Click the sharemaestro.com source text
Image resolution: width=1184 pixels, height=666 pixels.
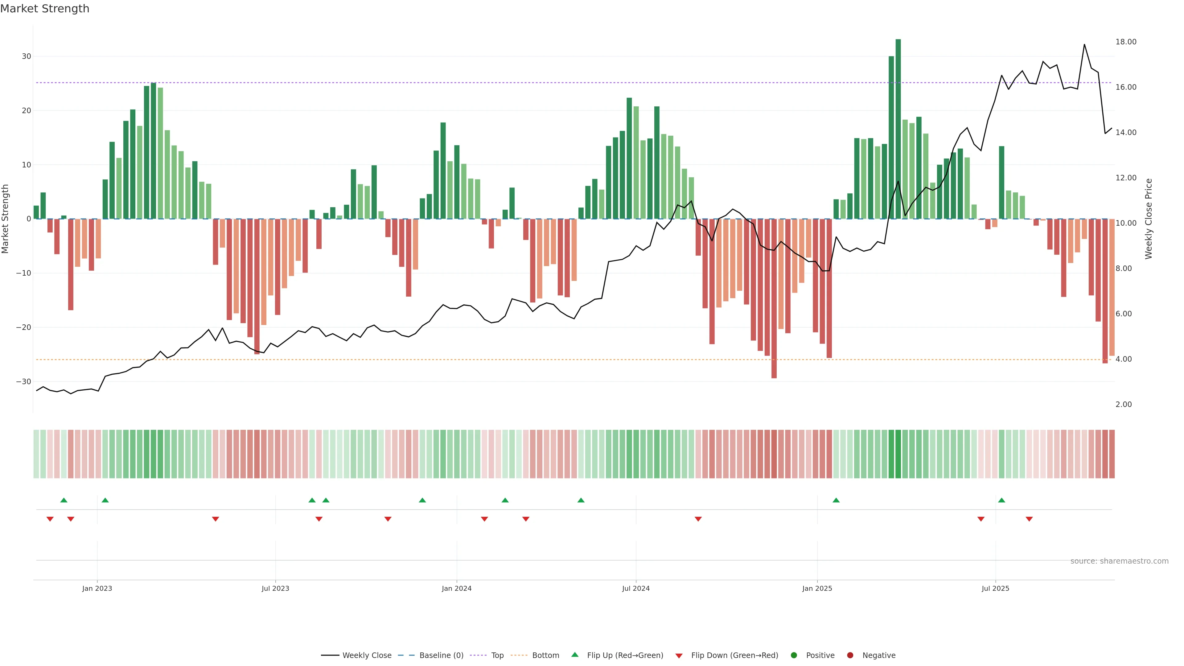[1119, 561]
